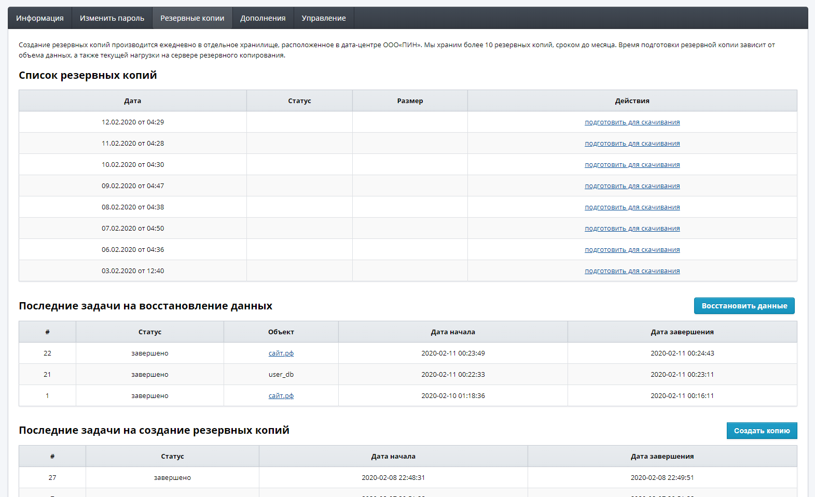Click the Статус header in backup list
815x497 pixels.
tap(300, 101)
